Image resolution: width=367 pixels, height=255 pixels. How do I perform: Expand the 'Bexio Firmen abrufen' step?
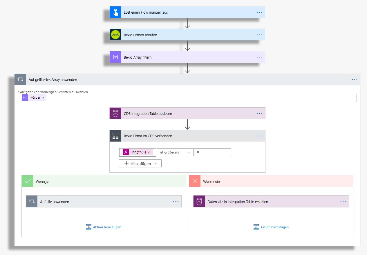[x=187, y=35]
